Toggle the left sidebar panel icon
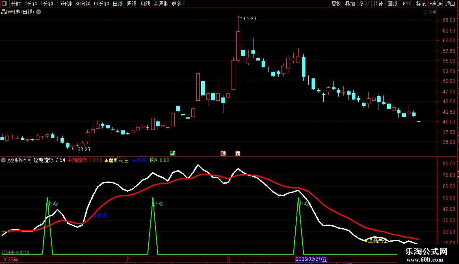Viewport: 459px width, 264px height. [4, 4]
